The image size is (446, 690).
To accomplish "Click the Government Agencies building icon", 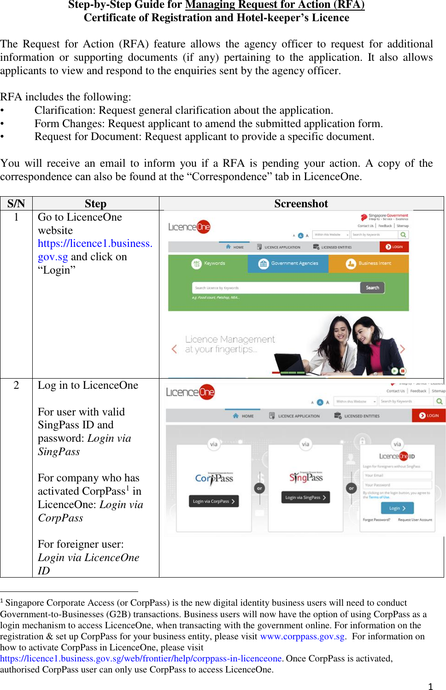I will (264, 263).
